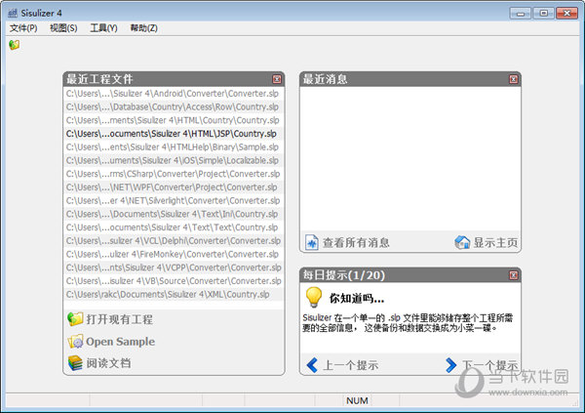This screenshot has width=585, height=413.
Task: Click the NUM status bar indicator
Action: point(357,400)
